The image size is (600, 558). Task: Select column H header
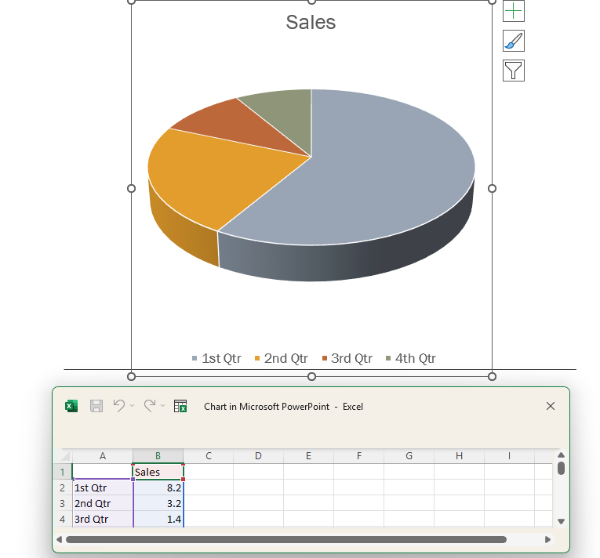[x=459, y=456]
